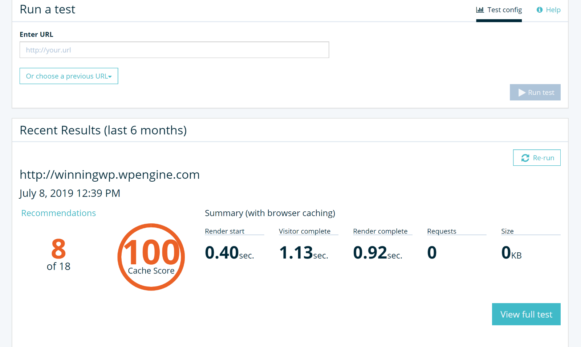Click the 'Render start' column label
The image size is (581, 347).
point(224,231)
